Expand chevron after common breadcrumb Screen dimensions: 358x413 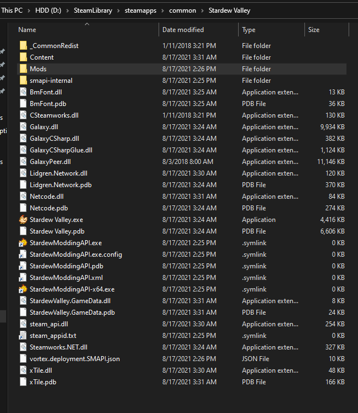tap(202, 10)
